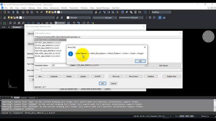Click the Edit tokens button

click(x=163, y=66)
